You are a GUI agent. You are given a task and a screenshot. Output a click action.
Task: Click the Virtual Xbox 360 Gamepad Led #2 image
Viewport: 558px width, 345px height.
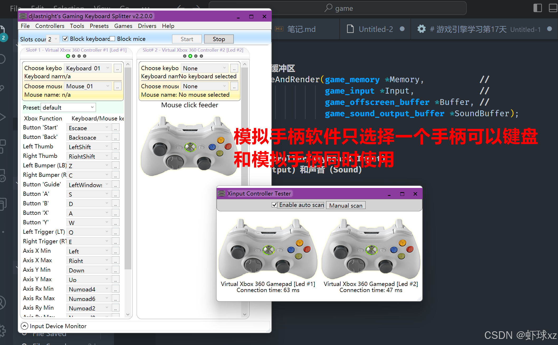pos(371,249)
